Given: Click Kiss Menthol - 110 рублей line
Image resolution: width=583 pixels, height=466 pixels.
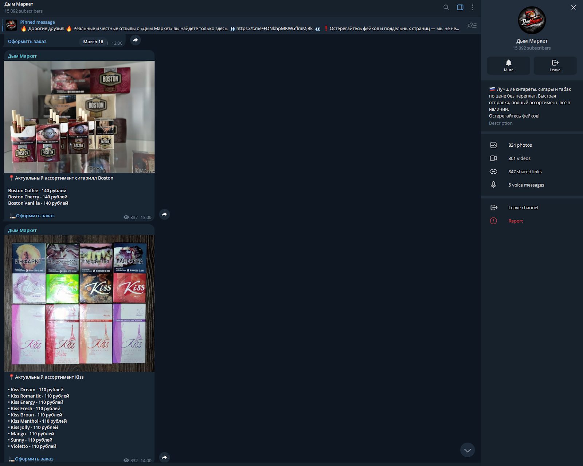Looking at the screenshot, I should pyautogui.click(x=38, y=421).
